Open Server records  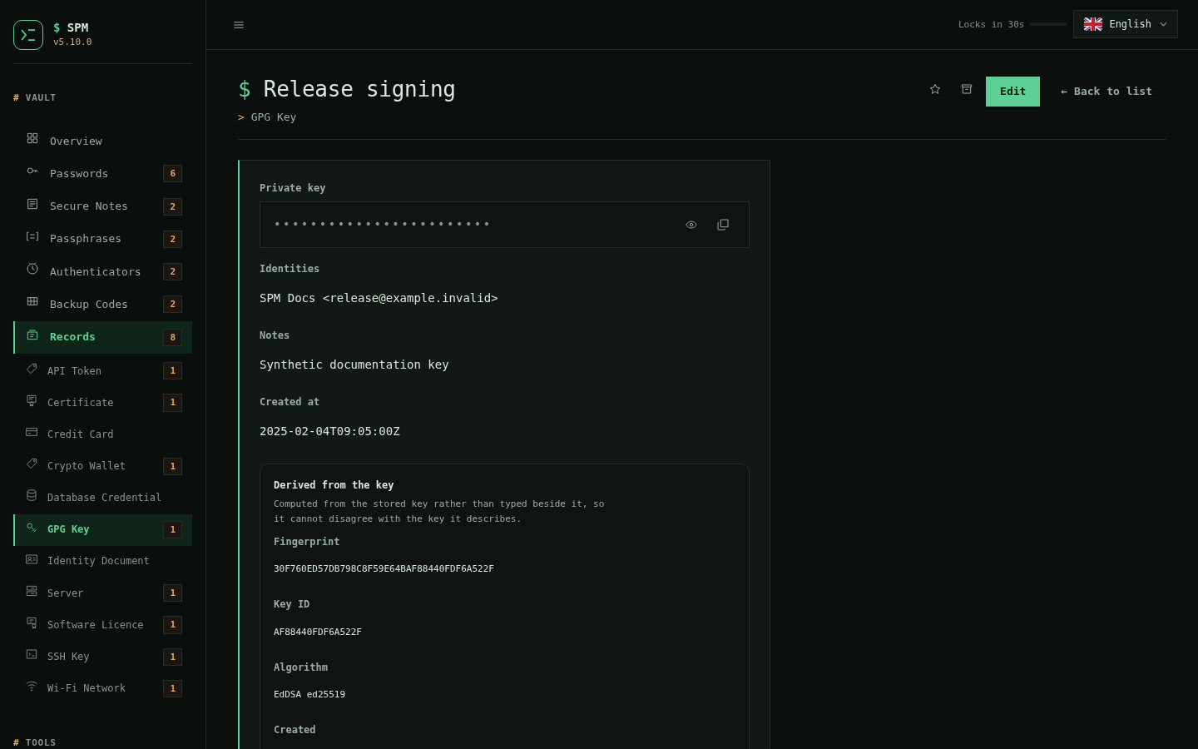coord(103,593)
